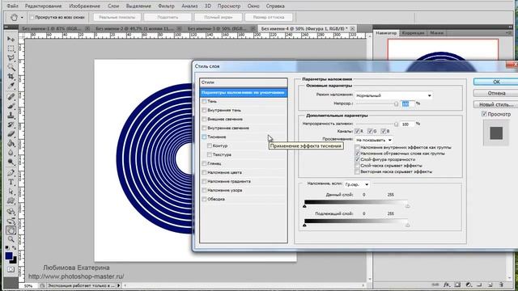Click the Navigator preview thumbnail

pos(443,50)
